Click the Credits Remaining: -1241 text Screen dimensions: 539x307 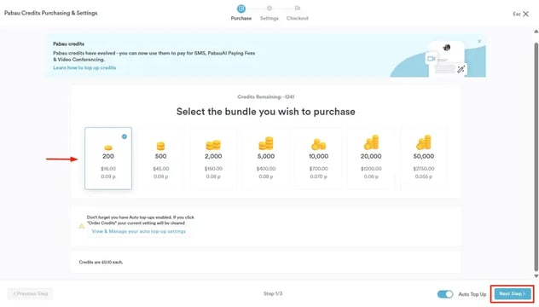[266, 97]
